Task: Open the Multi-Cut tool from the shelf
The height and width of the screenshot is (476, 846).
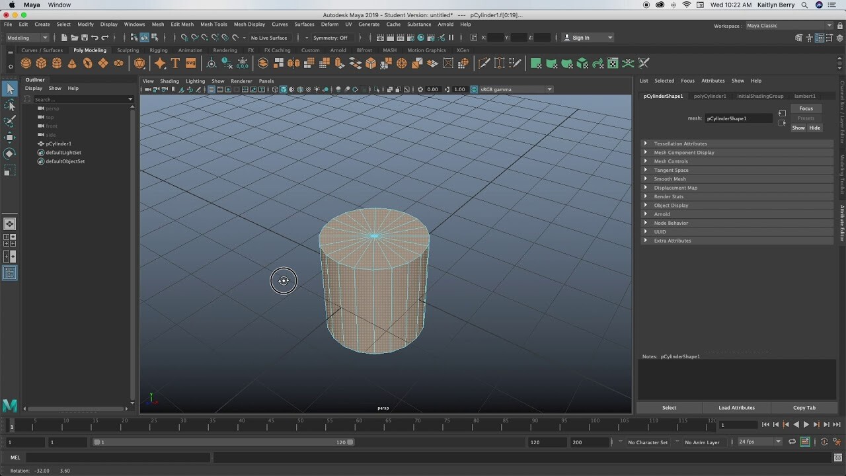Action: 484,63
